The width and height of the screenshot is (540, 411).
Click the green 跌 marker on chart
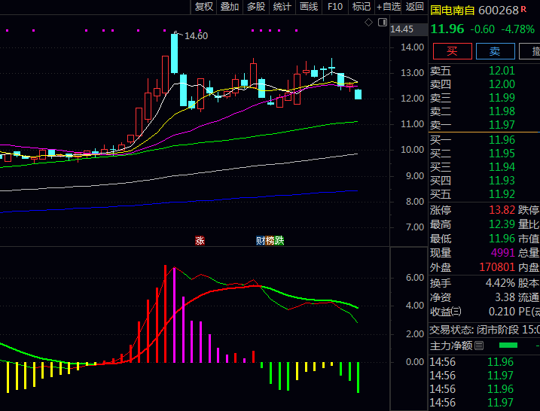279,240
